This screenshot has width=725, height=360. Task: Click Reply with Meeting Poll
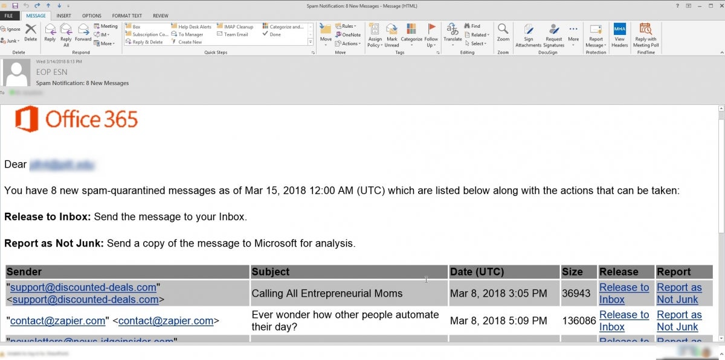[645, 35]
